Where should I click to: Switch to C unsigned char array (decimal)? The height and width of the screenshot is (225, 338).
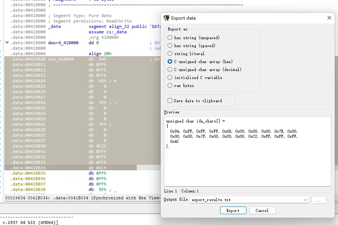click(x=170, y=70)
